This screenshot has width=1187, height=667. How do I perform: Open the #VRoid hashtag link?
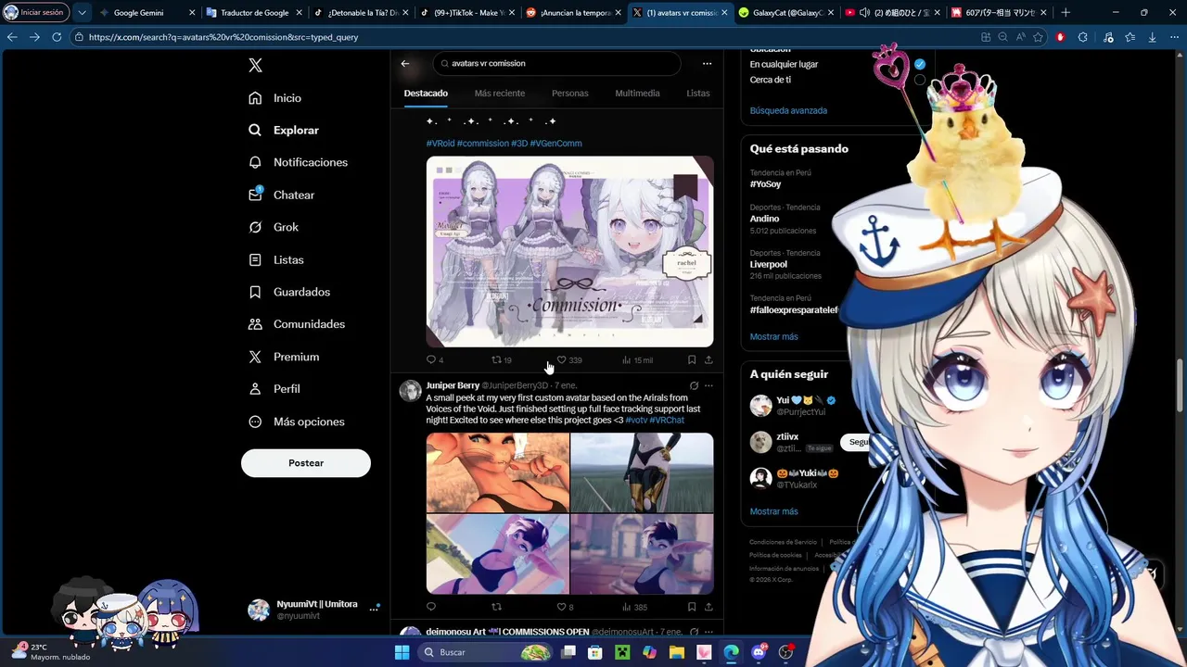coord(440,144)
